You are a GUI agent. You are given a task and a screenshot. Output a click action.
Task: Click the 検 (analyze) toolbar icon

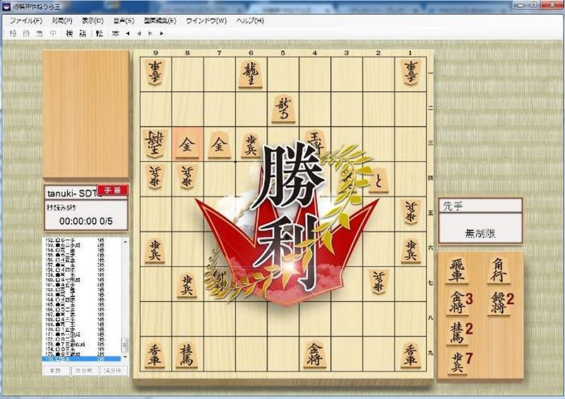pyautogui.click(x=69, y=33)
